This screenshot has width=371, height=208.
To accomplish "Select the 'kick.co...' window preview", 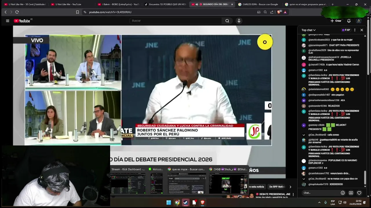I will point(157,181).
